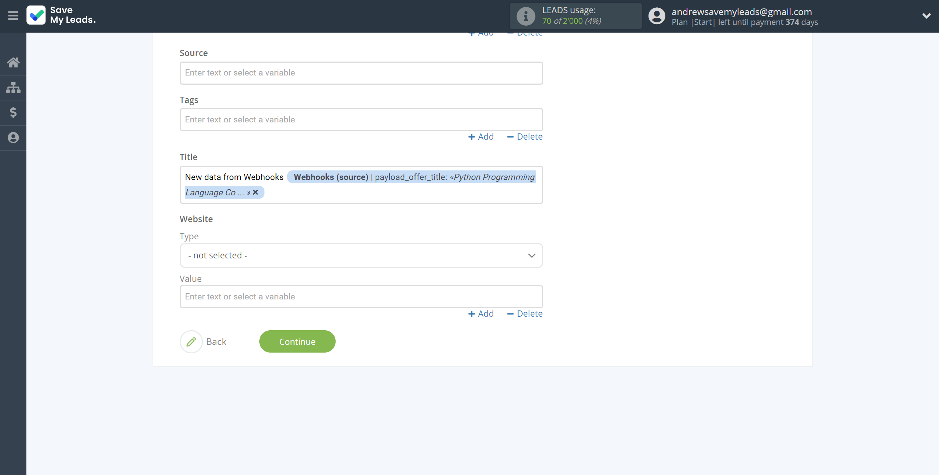Click the Title input field
Viewport: 939px width, 475px height.
pyautogui.click(x=361, y=184)
